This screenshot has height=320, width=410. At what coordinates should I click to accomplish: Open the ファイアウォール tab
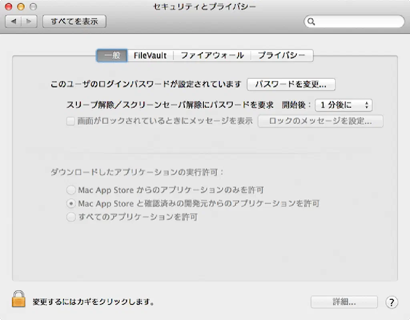(x=212, y=56)
